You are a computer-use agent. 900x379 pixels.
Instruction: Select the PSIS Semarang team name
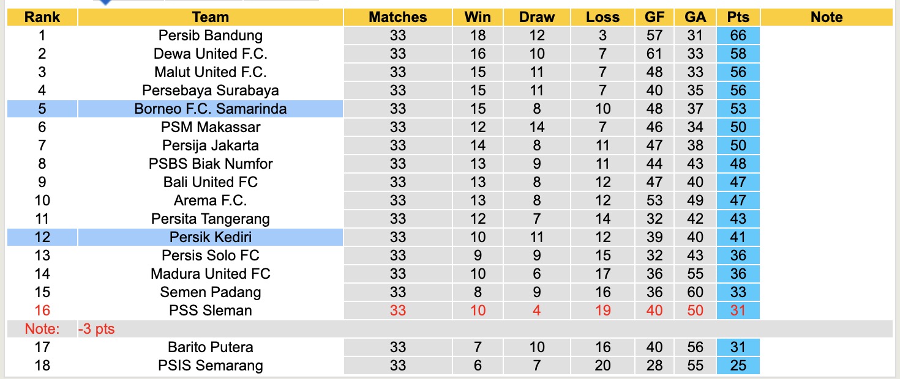(x=210, y=366)
